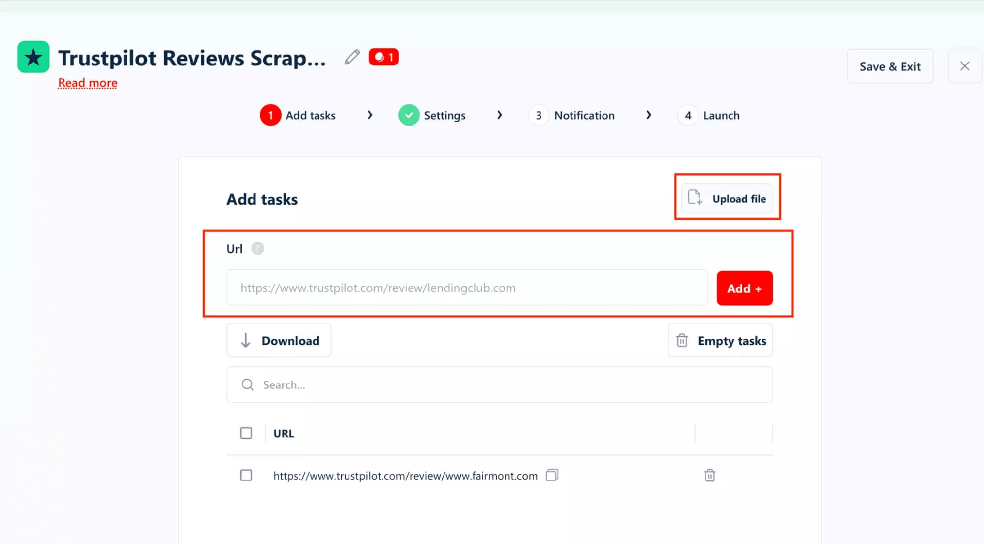Image resolution: width=984 pixels, height=544 pixels.
Task: Click the Download button
Action: click(x=279, y=340)
